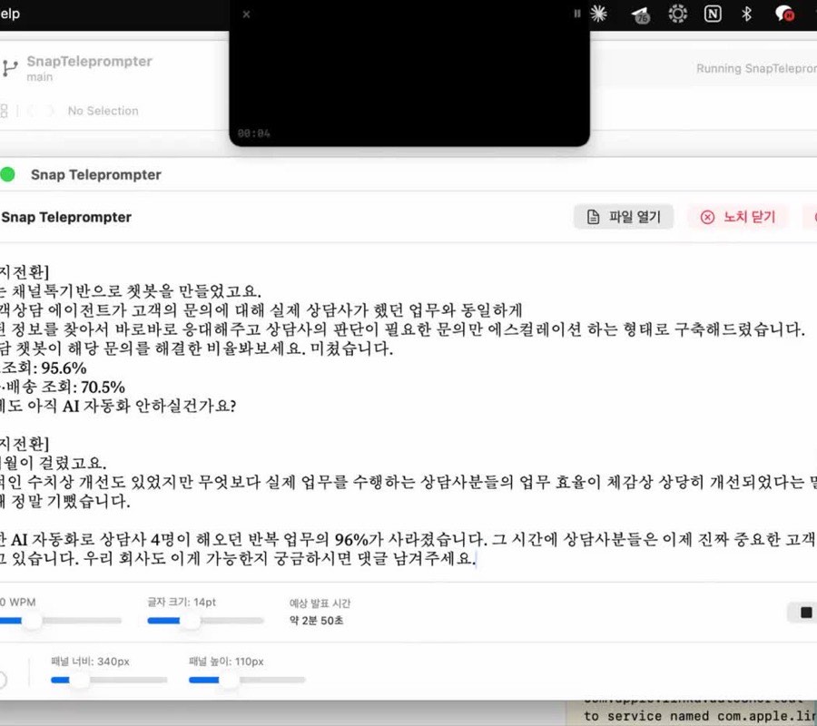Click the 글자 크기: 14pt label
Viewport: 817px width, 726px height.
pos(182,602)
